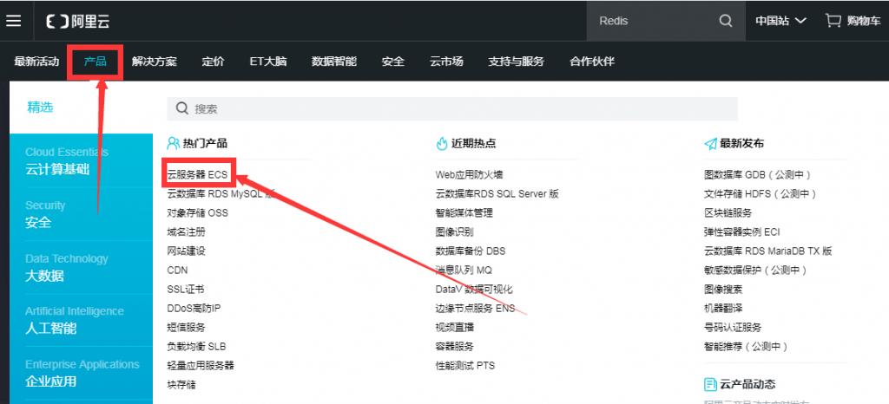Open the 数据智能 menu

334,61
